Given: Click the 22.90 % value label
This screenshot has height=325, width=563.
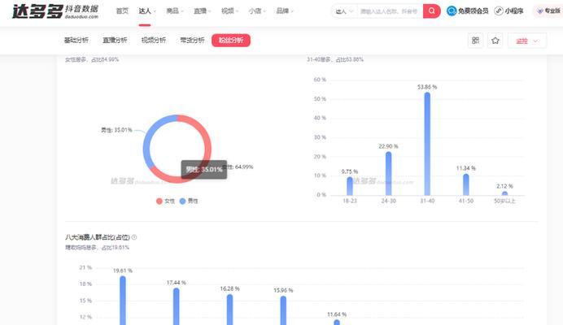Looking at the screenshot, I should point(389,146).
